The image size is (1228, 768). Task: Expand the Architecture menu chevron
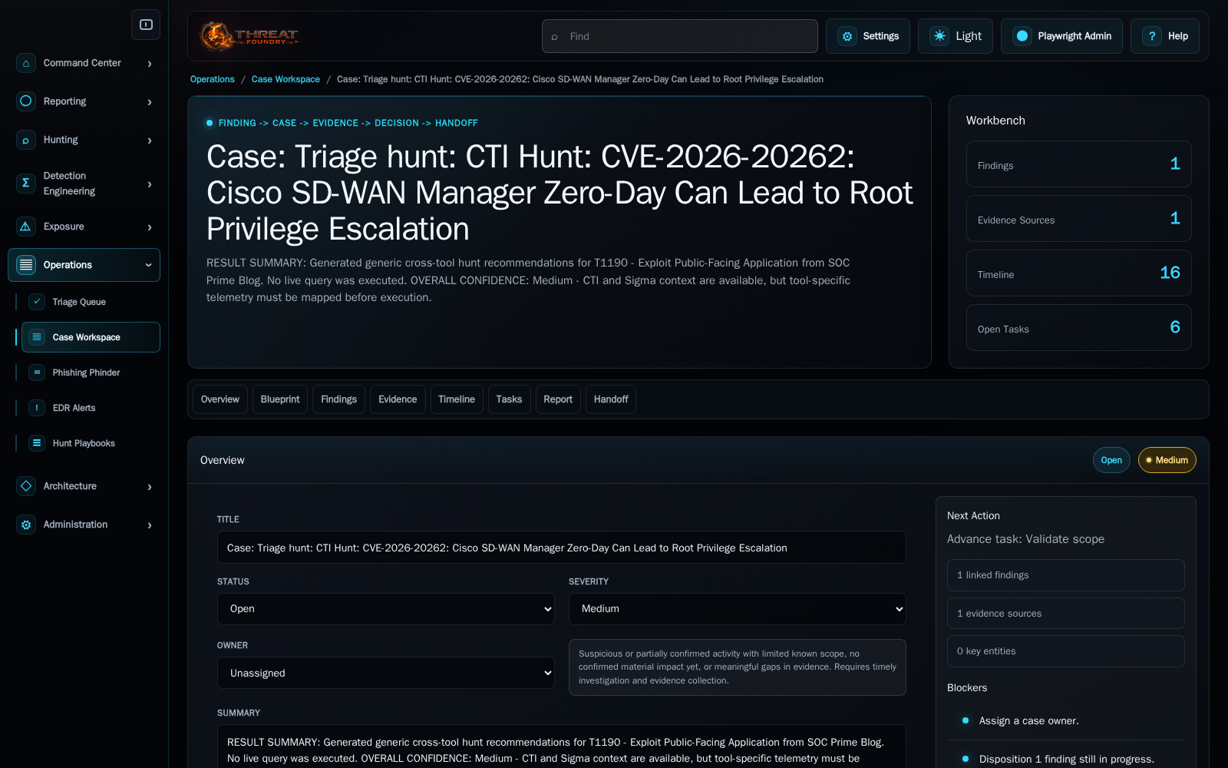(x=150, y=487)
